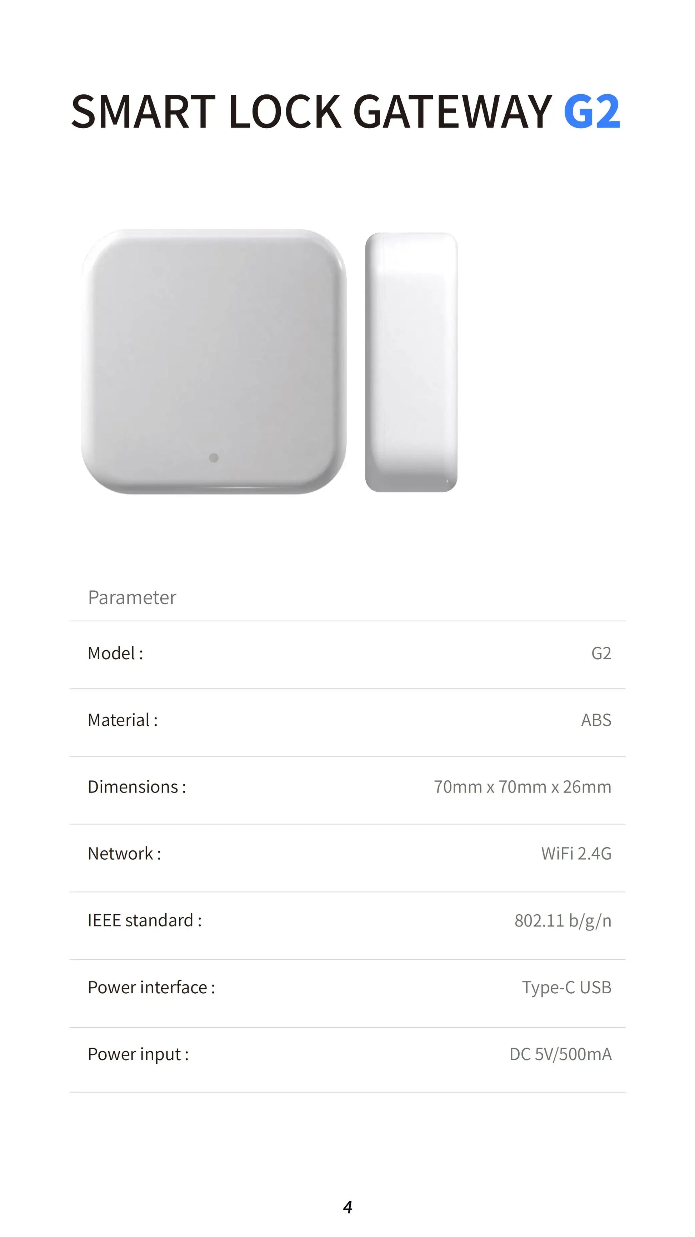Image resolution: width=695 pixels, height=1237 pixels.
Task: Select the 70mm x 70mm x 26mm value
Action: pos(522,786)
